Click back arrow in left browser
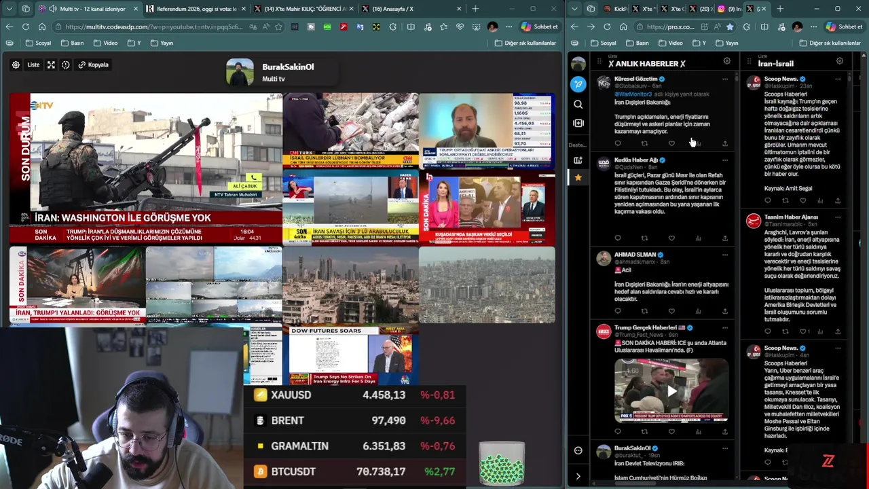The image size is (869, 489). pos(9,26)
